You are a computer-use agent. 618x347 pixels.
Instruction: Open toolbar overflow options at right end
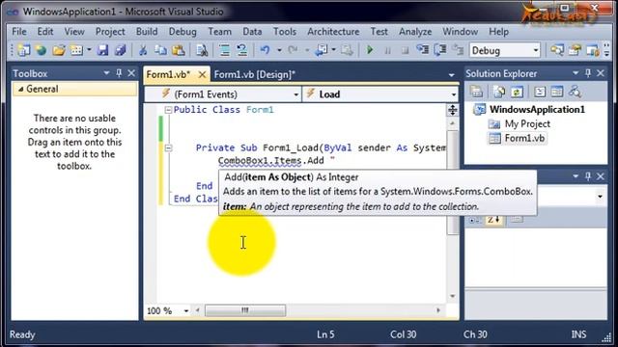point(607,50)
